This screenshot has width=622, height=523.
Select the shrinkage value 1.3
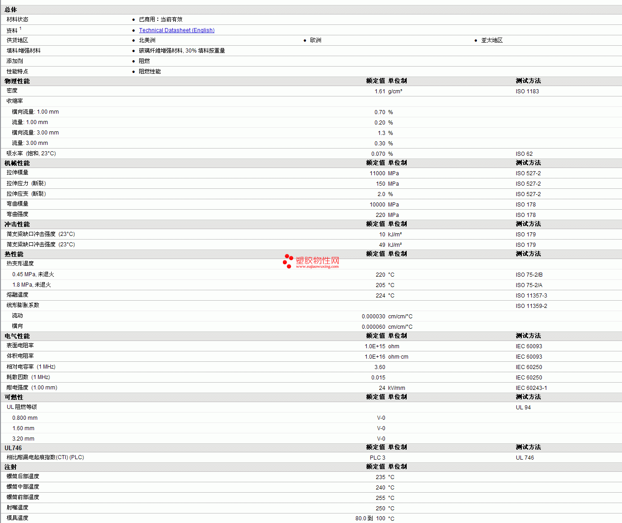click(x=382, y=133)
